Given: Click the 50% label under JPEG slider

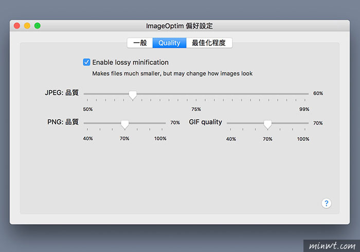Looking at the screenshot, I should tap(88, 109).
